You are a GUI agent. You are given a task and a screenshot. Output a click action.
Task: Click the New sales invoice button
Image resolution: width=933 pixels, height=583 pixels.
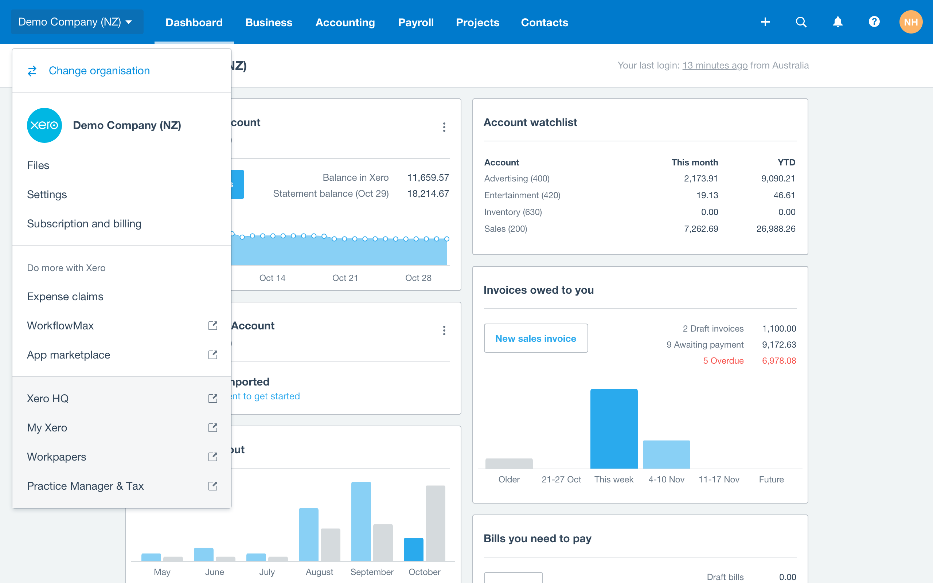[535, 338]
